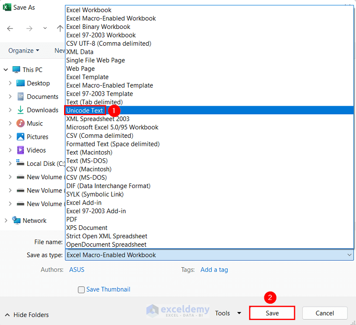Expand the Pictures folder node

(x=10, y=137)
